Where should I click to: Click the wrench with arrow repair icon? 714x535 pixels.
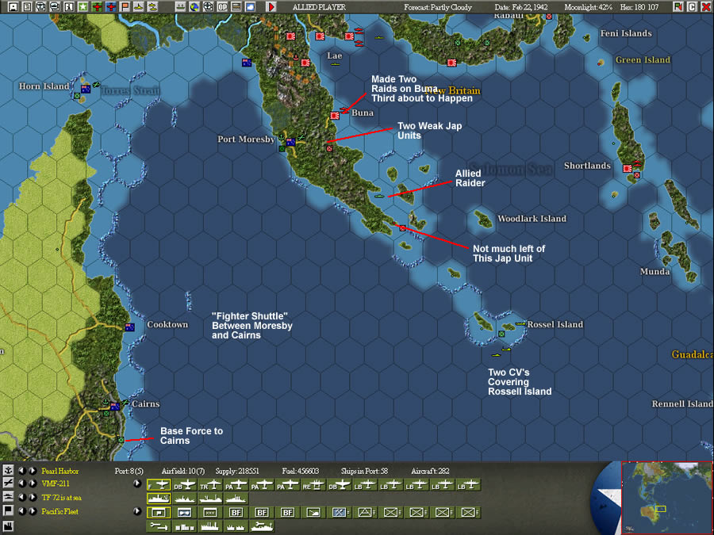(159, 526)
